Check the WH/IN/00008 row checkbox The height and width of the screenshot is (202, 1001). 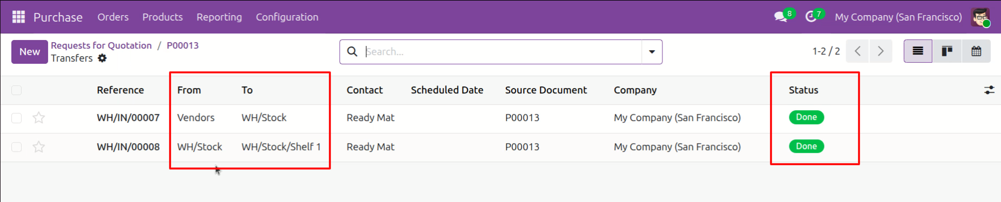pos(17,147)
